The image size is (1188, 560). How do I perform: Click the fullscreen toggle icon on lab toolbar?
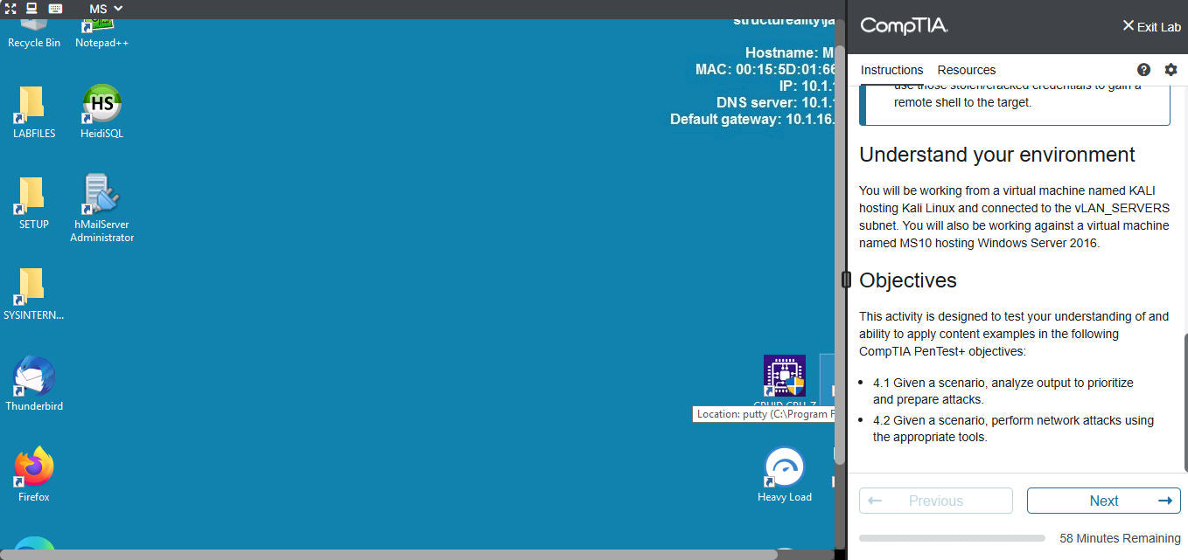[x=10, y=10]
